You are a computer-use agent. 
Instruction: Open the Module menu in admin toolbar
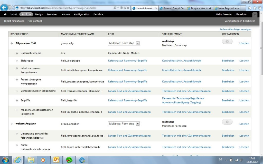click(65, 14)
